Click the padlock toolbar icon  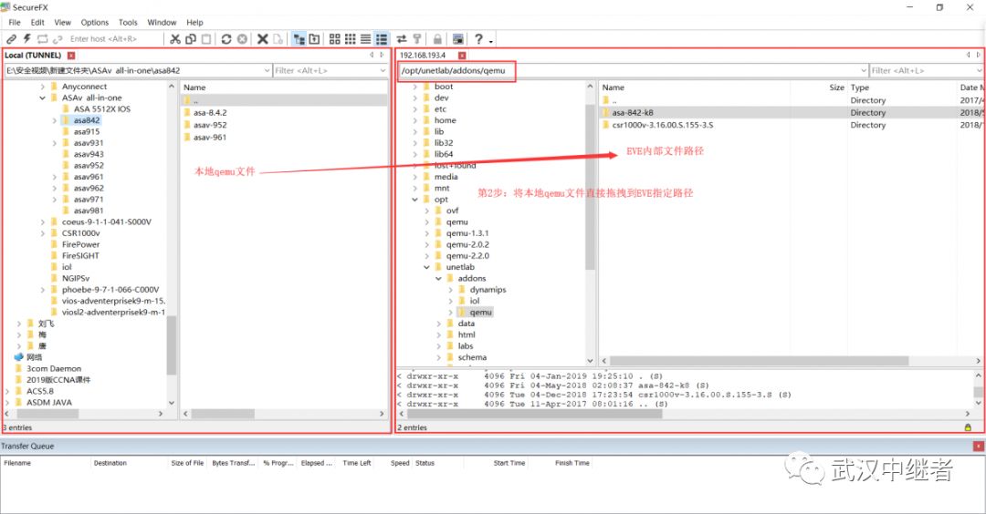point(437,39)
